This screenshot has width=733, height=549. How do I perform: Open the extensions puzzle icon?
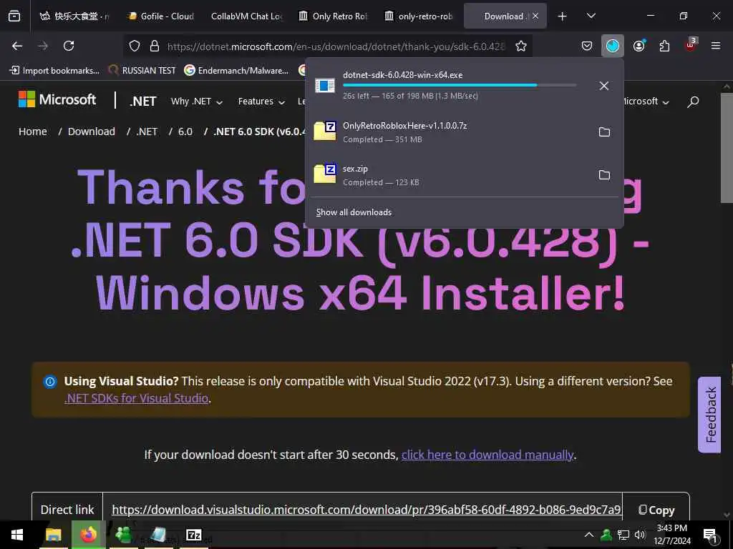pyautogui.click(x=664, y=46)
